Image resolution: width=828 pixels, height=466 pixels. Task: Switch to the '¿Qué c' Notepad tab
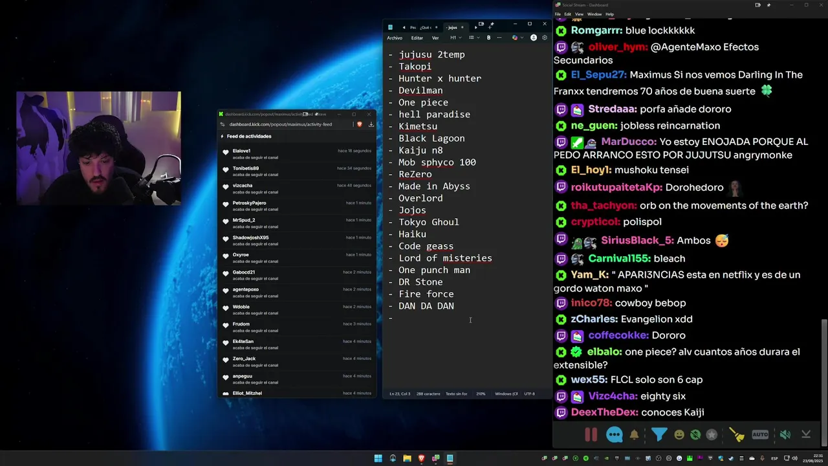pyautogui.click(x=426, y=27)
